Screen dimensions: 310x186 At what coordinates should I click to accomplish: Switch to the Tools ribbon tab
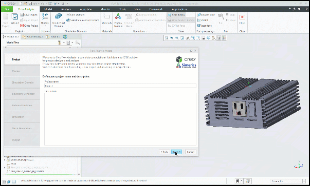tap(122, 9)
